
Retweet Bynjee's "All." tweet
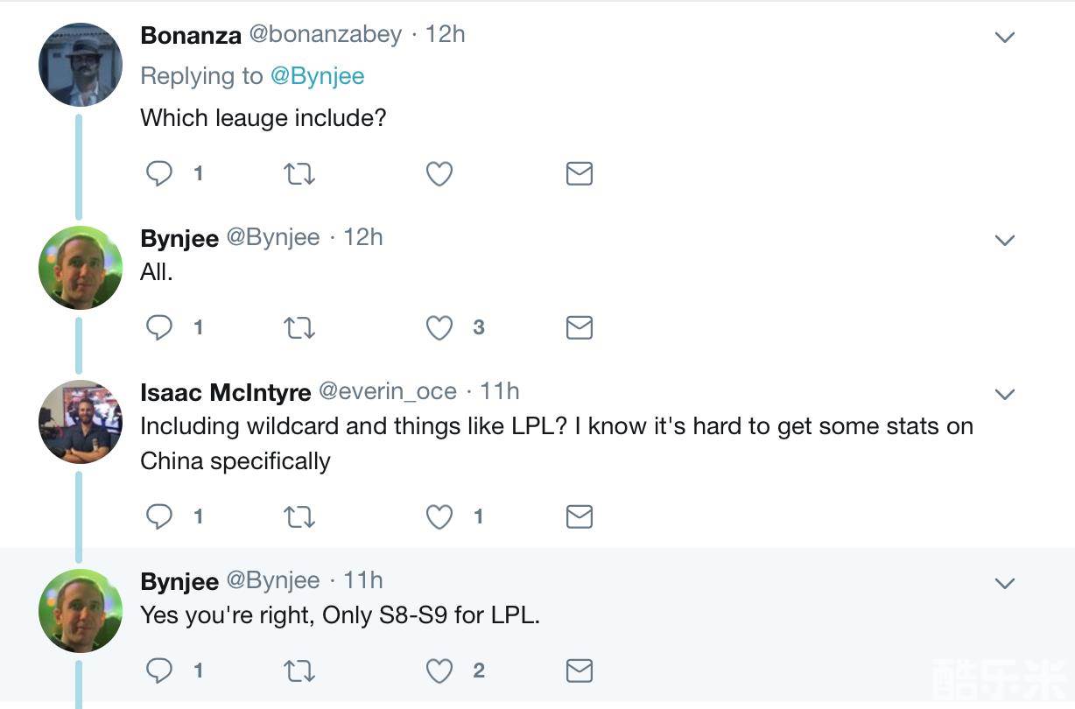click(x=299, y=327)
